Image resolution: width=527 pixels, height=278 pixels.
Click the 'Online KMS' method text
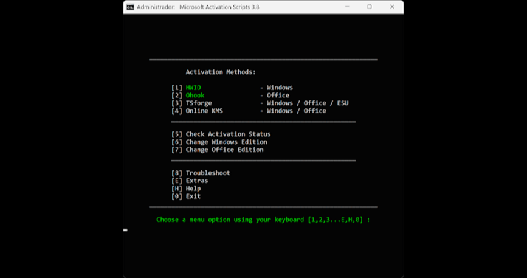click(204, 111)
